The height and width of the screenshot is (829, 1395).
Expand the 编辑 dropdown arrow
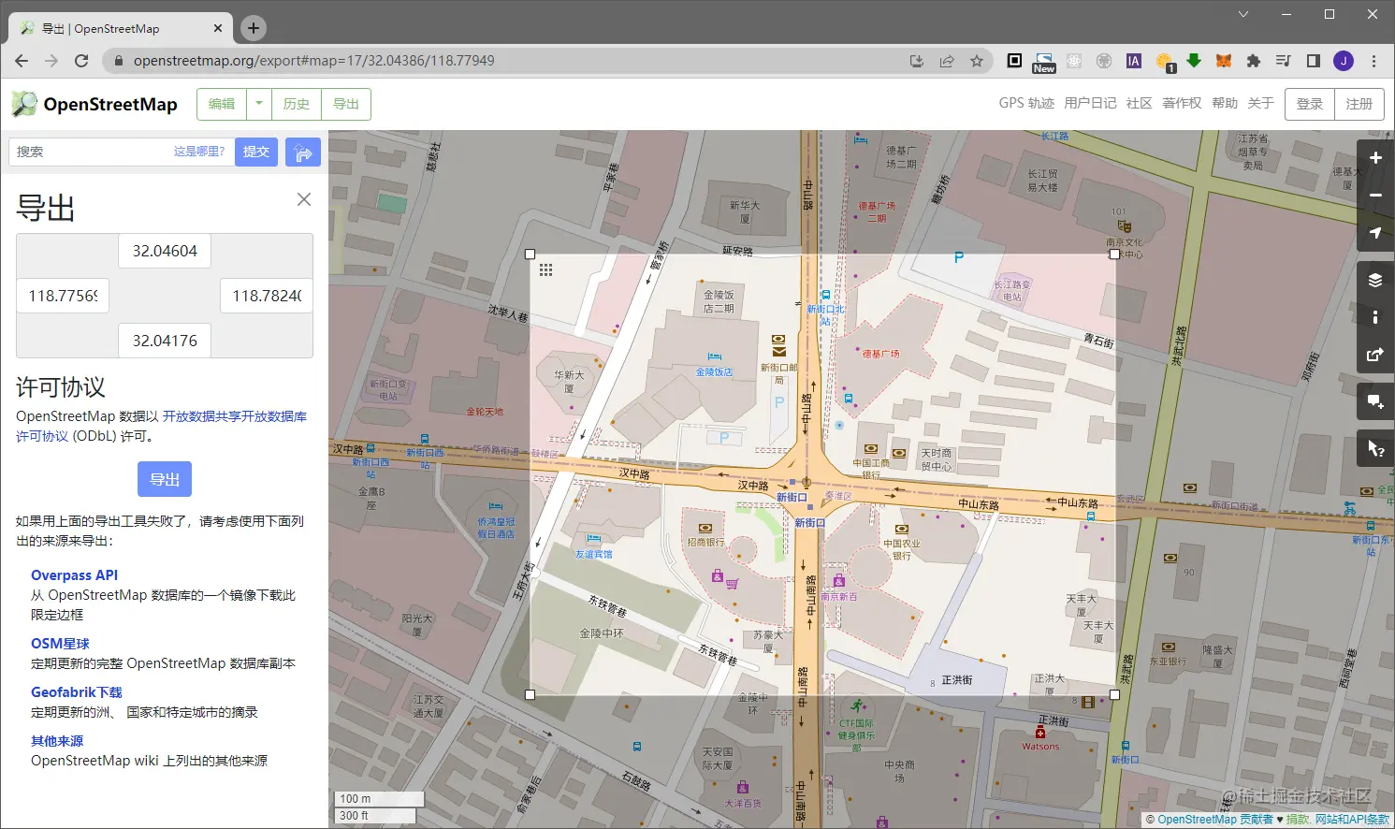point(259,104)
